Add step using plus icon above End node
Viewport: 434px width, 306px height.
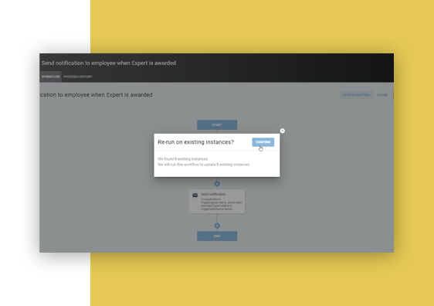point(217,226)
